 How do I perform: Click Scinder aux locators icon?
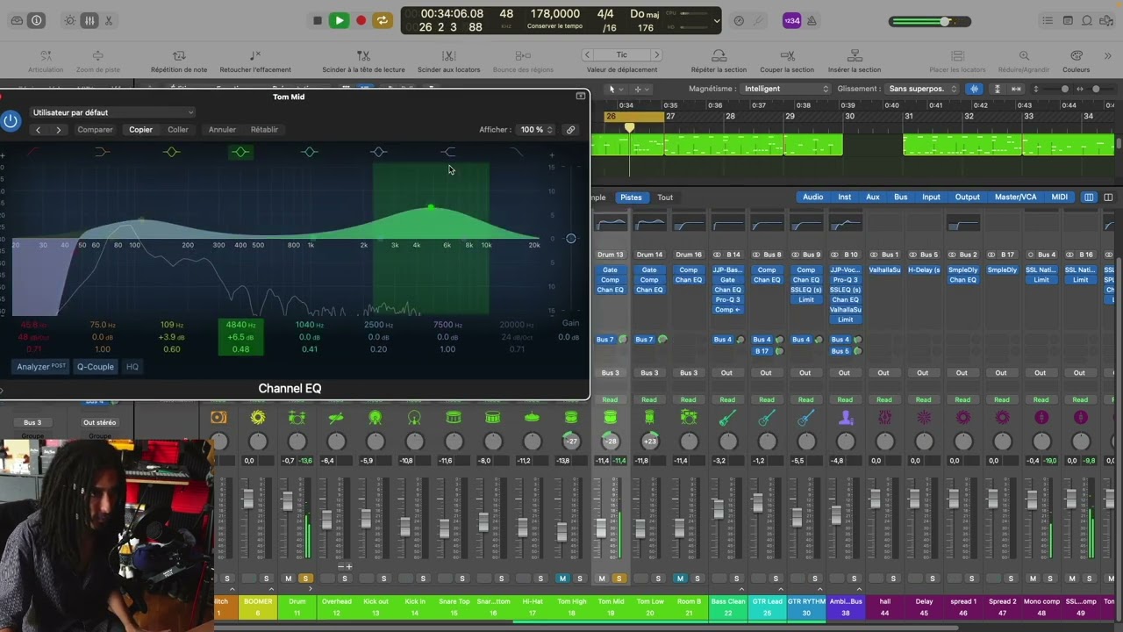[x=448, y=55]
